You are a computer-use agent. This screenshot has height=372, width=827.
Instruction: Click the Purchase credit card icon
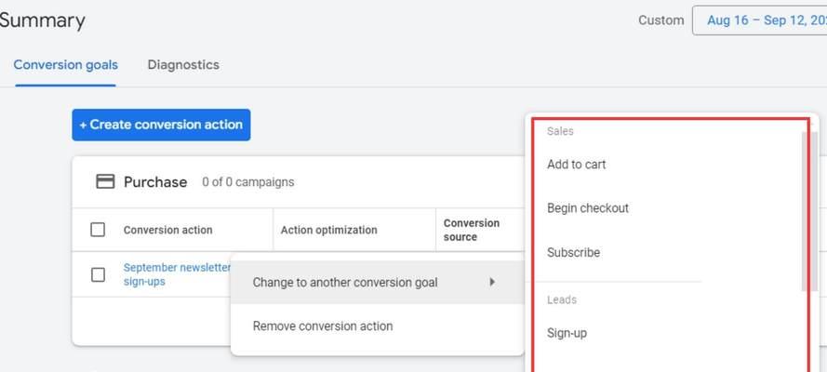(105, 181)
